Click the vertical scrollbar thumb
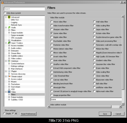 click(x=123, y=54)
